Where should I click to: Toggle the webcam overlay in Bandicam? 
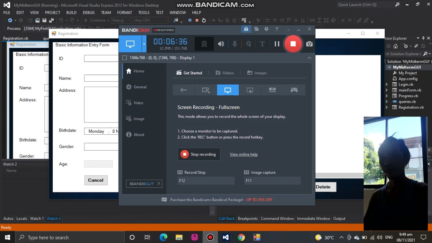point(204,44)
